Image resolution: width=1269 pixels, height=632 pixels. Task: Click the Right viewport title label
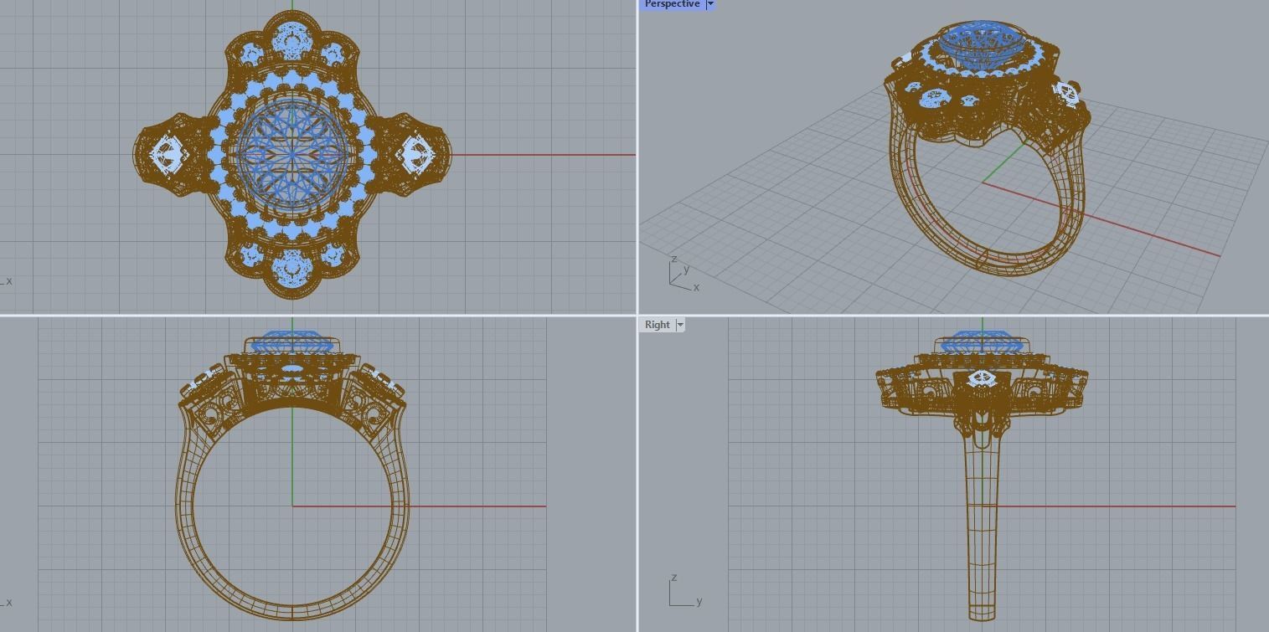click(x=658, y=325)
